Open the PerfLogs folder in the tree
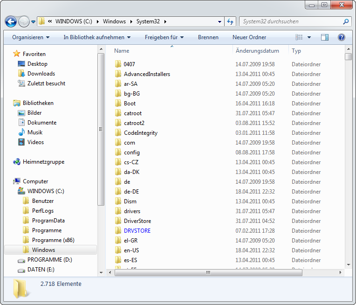Viewport: 356px width, 305px height. pyautogui.click(x=43, y=210)
